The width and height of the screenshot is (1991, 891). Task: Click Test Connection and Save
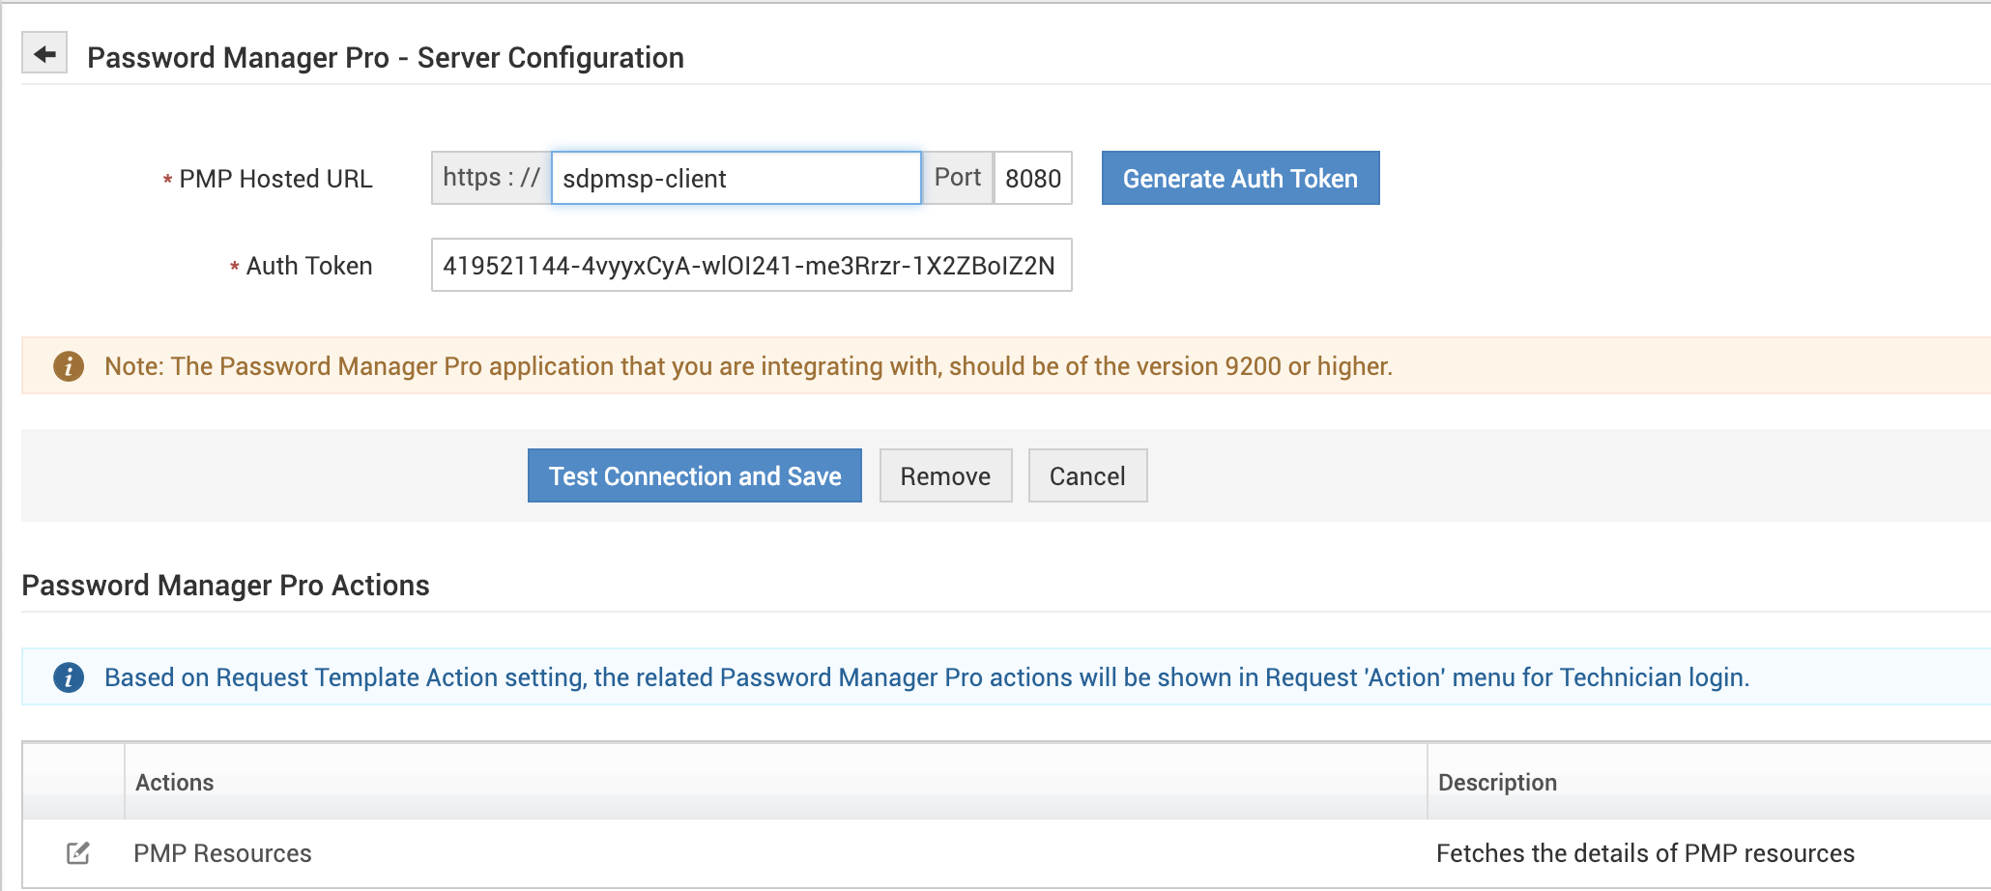coord(694,475)
